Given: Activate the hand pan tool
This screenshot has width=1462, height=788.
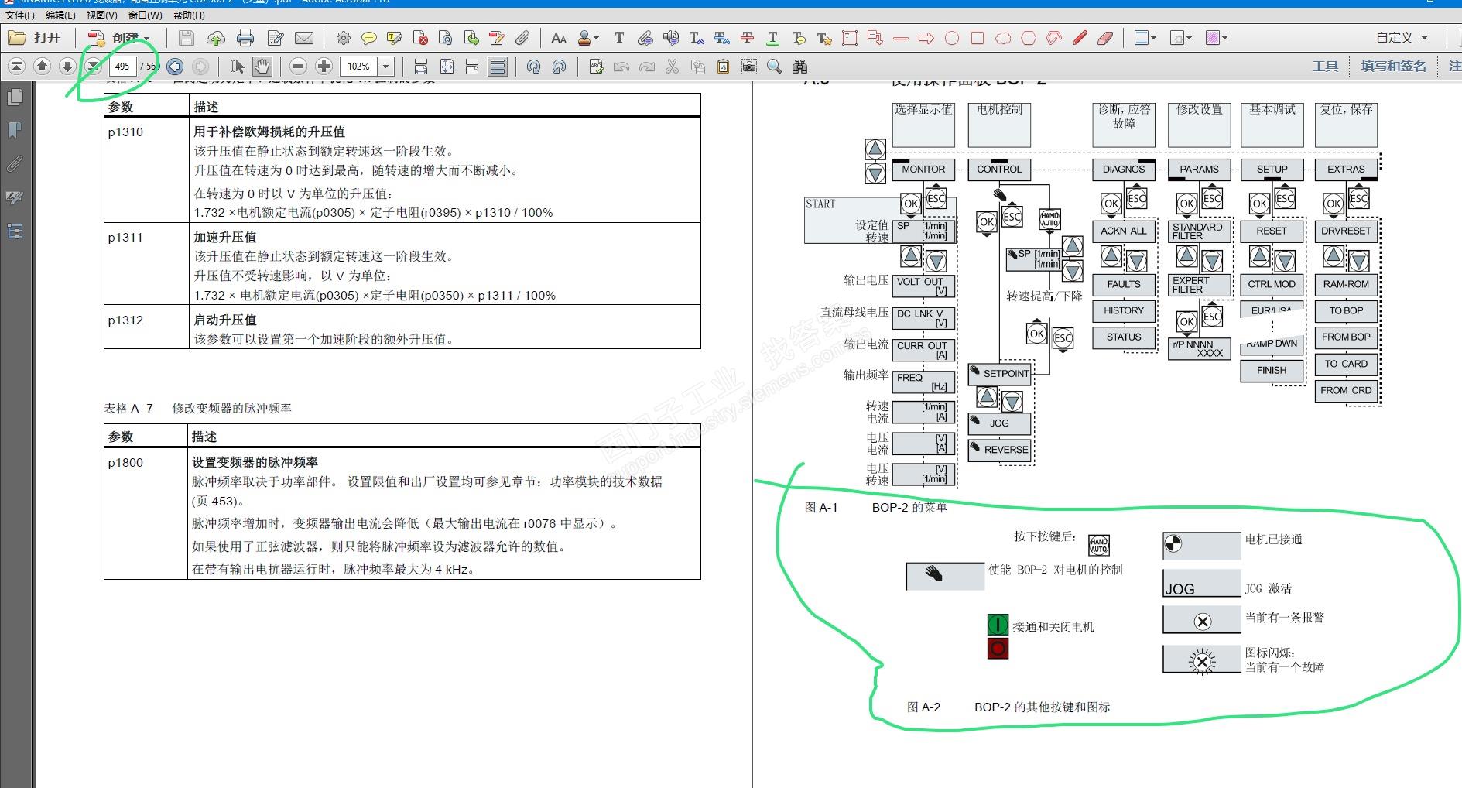Looking at the screenshot, I should (x=262, y=67).
